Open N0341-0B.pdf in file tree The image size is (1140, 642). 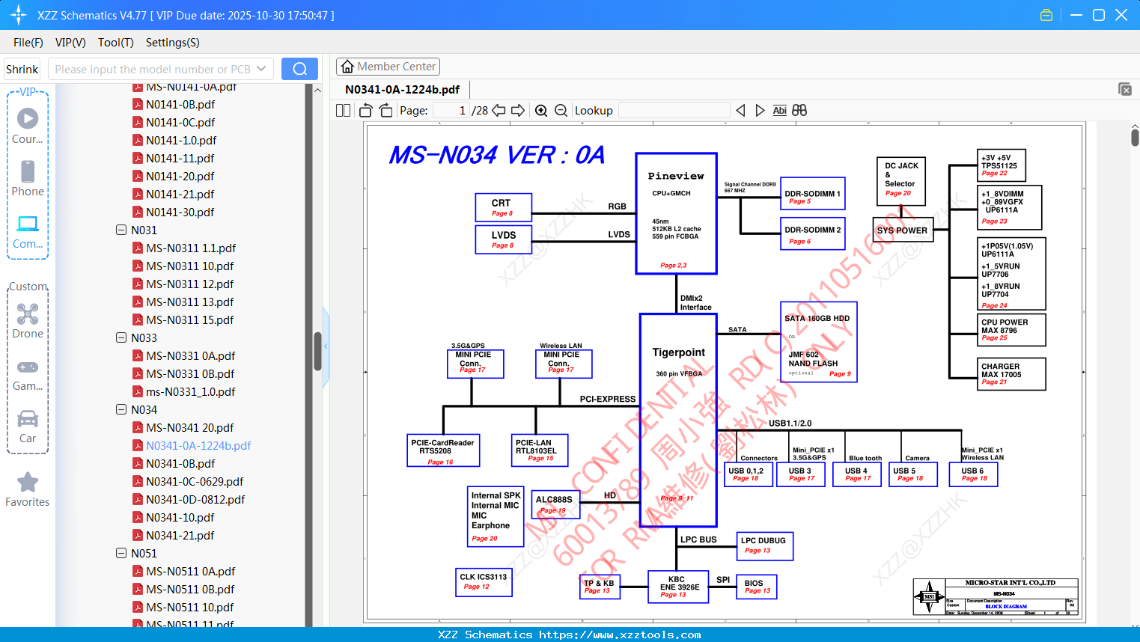(180, 463)
